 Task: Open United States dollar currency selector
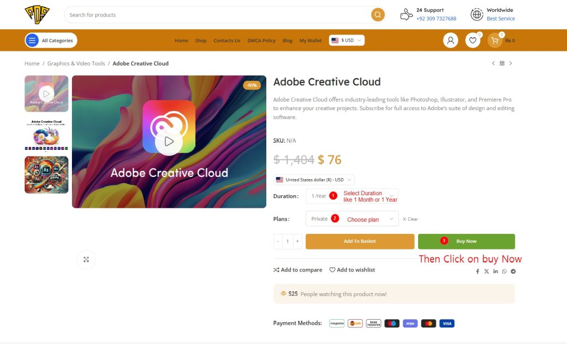coord(314,180)
